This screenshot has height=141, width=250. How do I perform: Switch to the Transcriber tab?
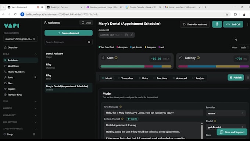click(125, 78)
